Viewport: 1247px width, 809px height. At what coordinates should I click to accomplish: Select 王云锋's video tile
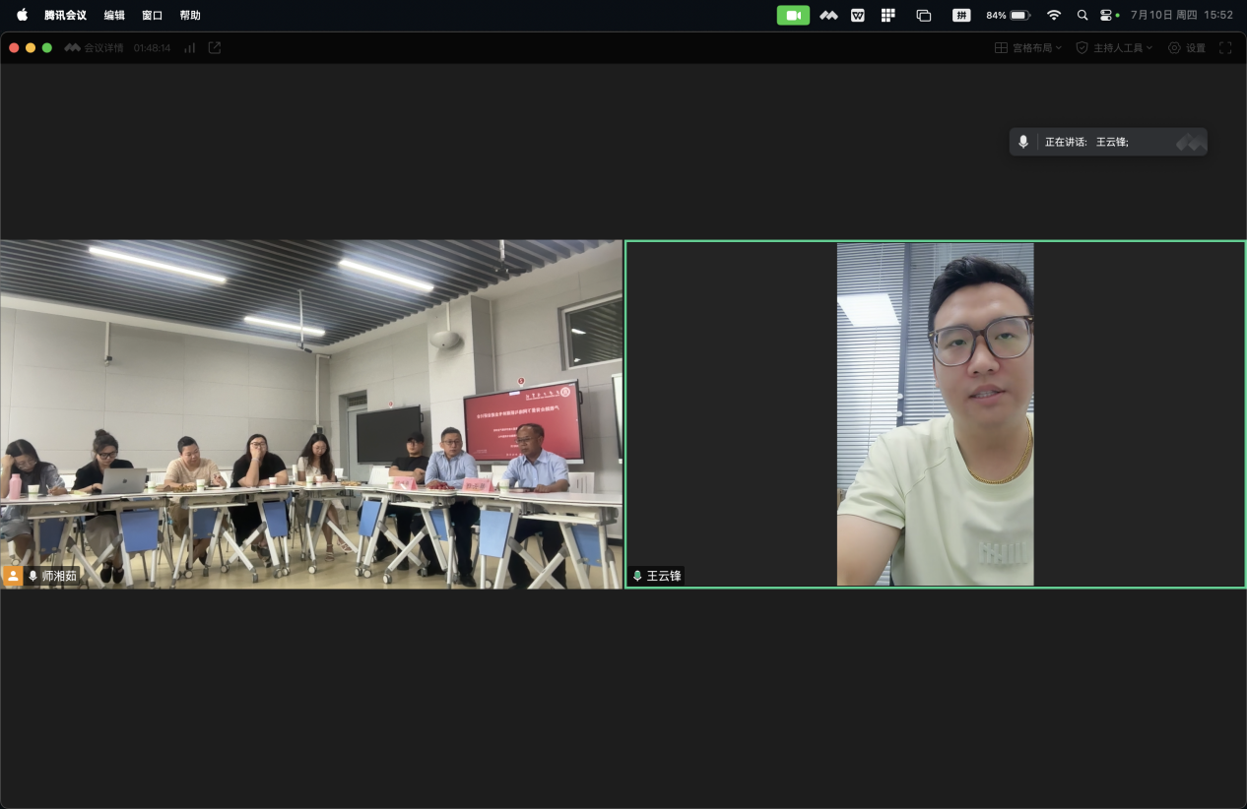click(x=935, y=413)
